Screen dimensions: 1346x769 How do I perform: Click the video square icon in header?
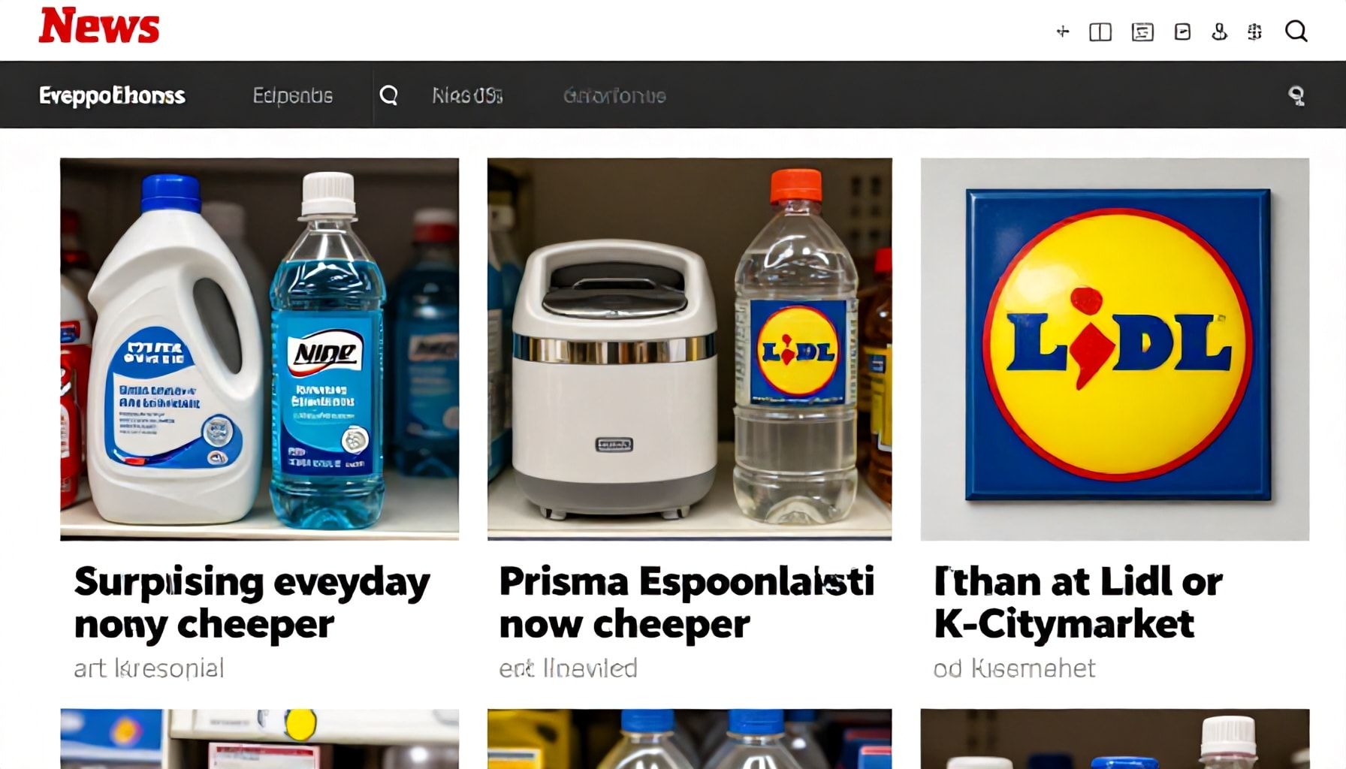click(x=1182, y=32)
